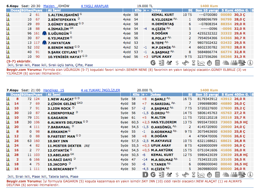Click the stopwatch icon under race 6

209,63
